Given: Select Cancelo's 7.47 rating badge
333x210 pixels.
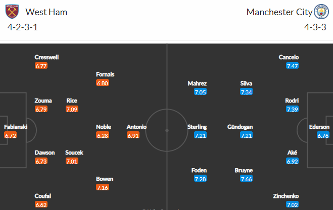Looking at the screenshot, I should click(292, 66).
